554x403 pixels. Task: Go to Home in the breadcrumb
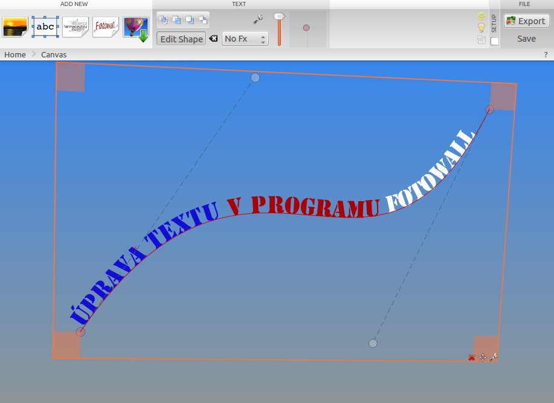click(x=15, y=55)
